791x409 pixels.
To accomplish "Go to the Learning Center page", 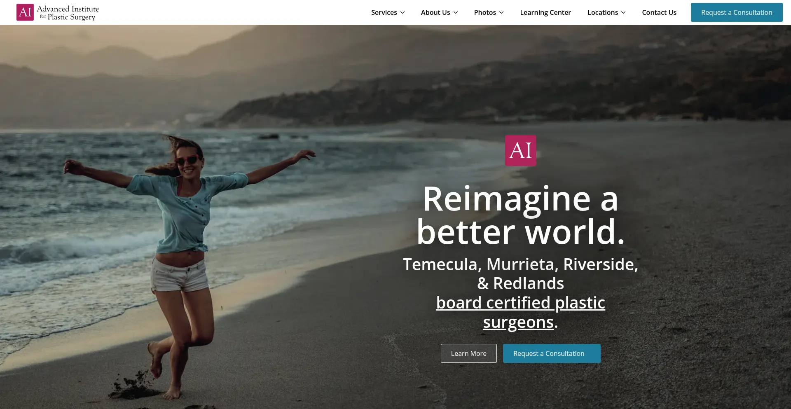I will click(545, 12).
